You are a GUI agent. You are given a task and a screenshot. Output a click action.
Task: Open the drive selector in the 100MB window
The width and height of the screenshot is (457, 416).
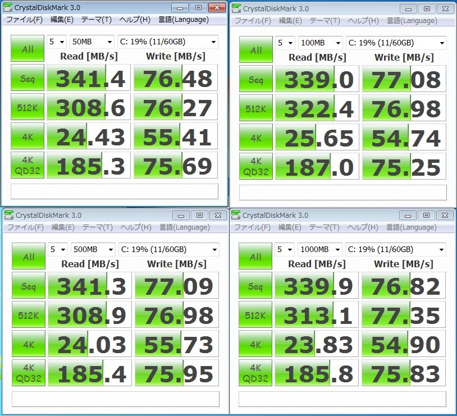396,43
